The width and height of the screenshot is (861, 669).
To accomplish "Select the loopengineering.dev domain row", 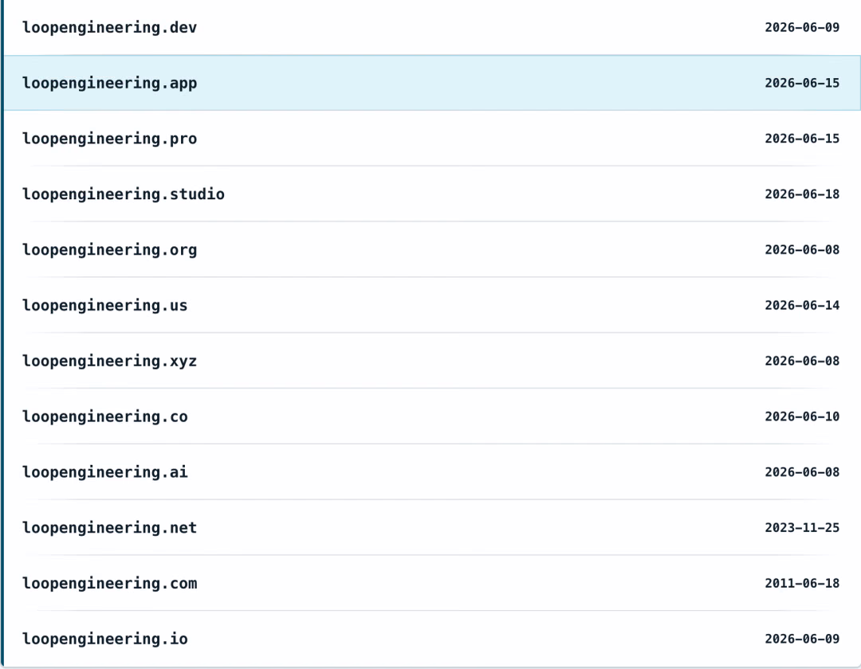I will 432,27.
